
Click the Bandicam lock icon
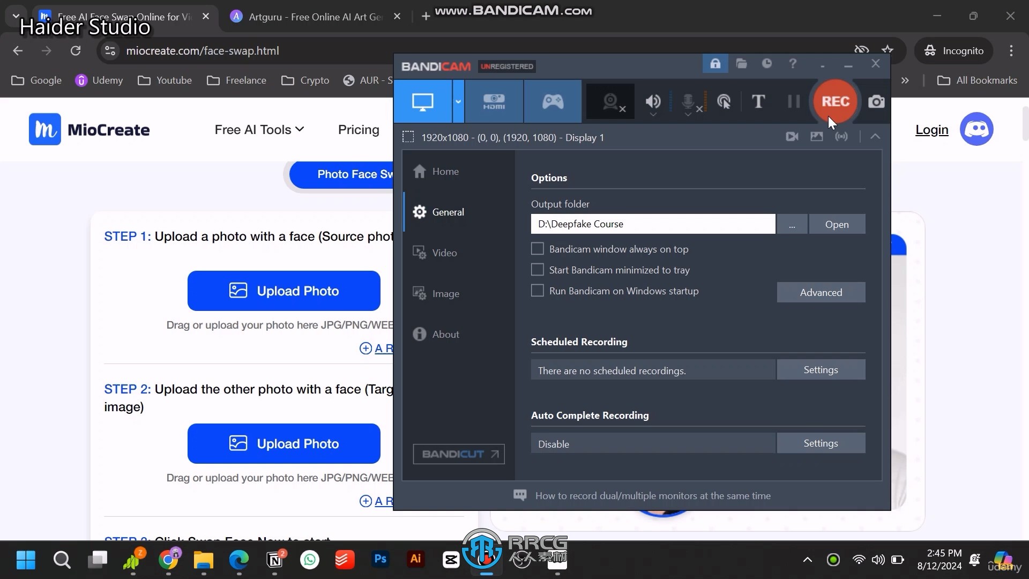pyautogui.click(x=715, y=64)
